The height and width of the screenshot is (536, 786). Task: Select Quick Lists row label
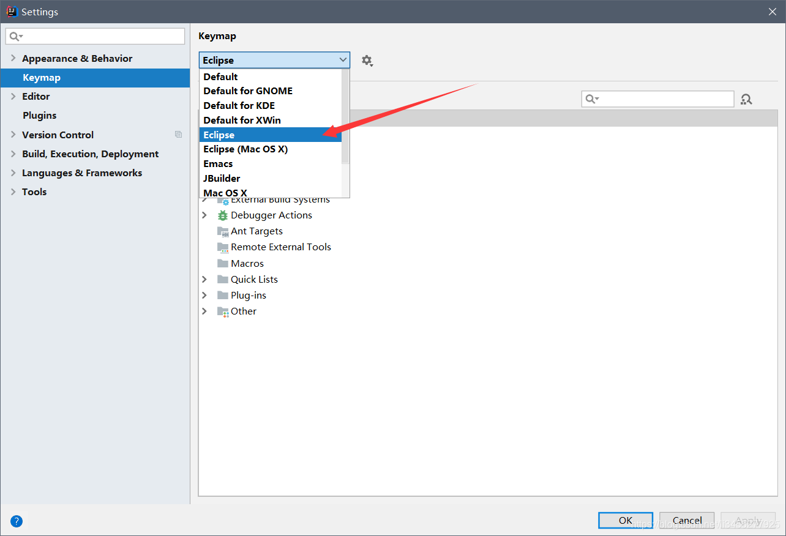pos(254,279)
